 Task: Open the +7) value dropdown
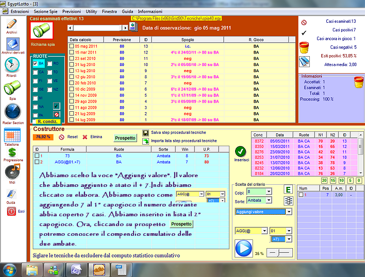click(289, 239)
